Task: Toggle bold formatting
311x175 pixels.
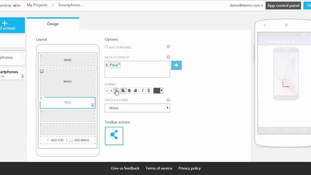Action: tap(149, 91)
